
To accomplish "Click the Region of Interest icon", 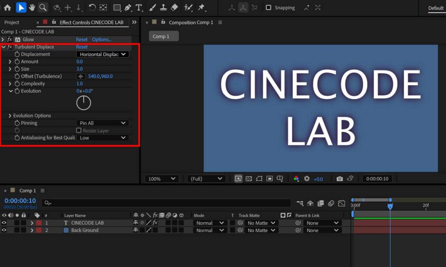I will click(x=269, y=179).
